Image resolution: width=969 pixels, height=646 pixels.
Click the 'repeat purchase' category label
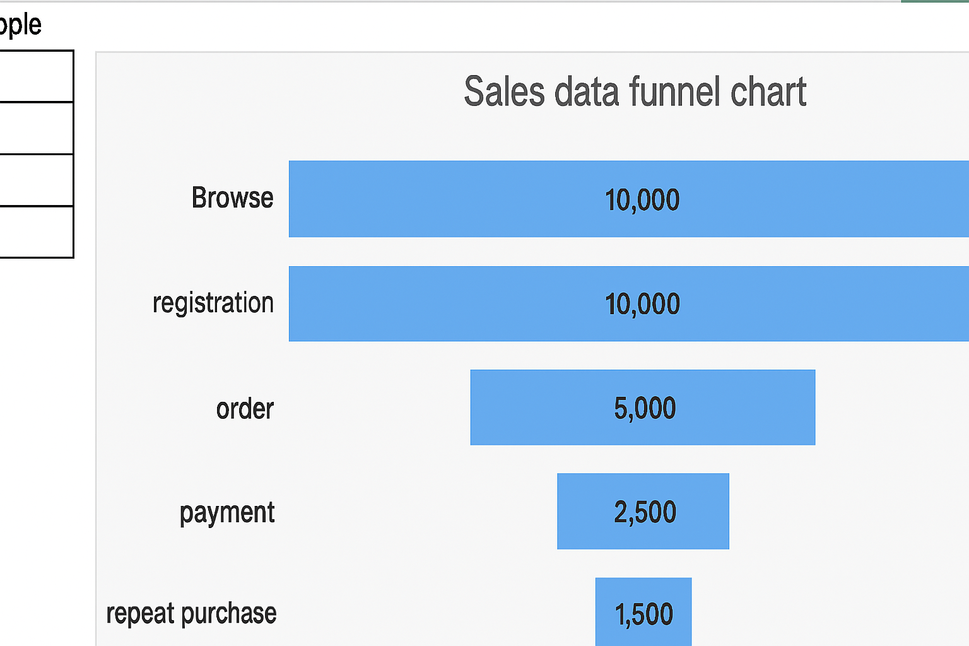click(x=191, y=613)
